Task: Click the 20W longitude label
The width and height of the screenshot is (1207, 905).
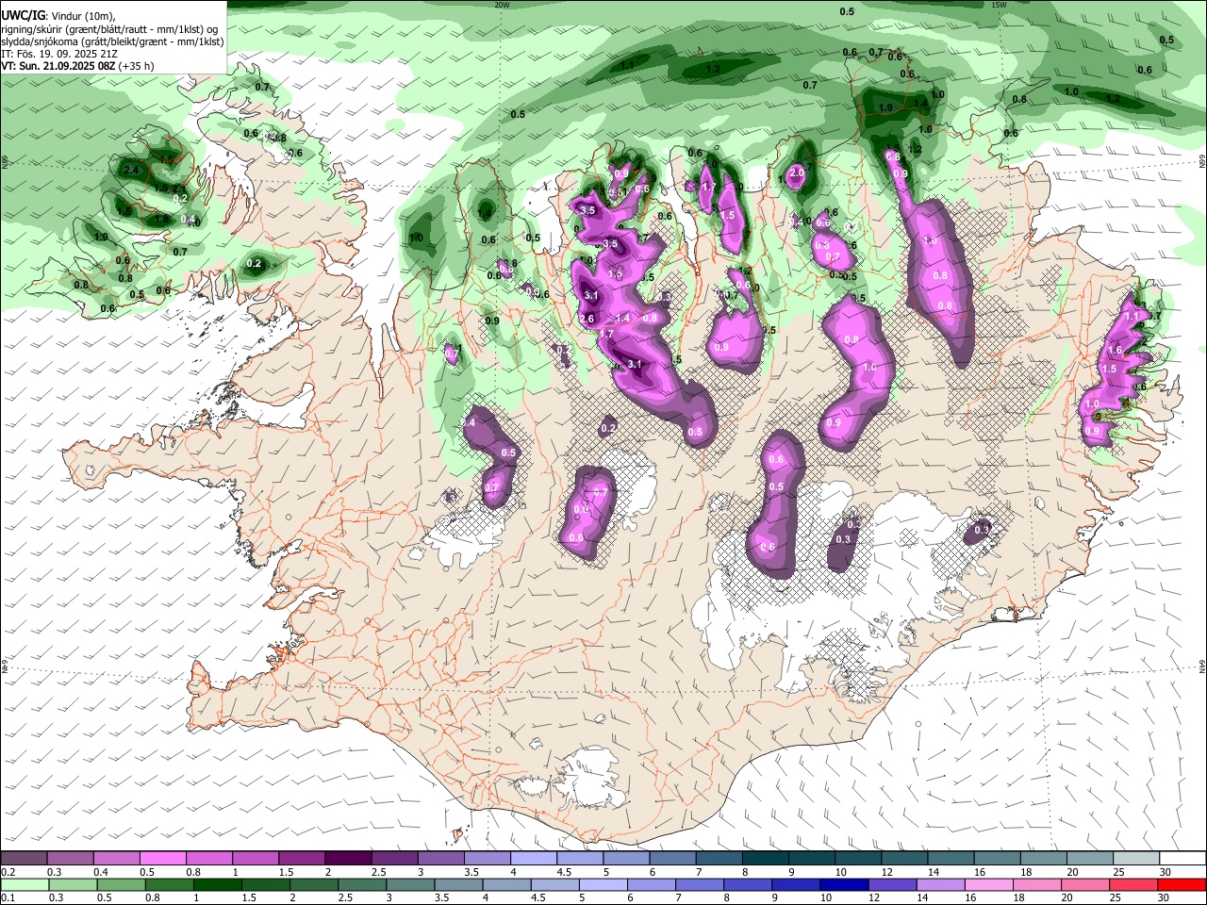Action: [501, 5]
